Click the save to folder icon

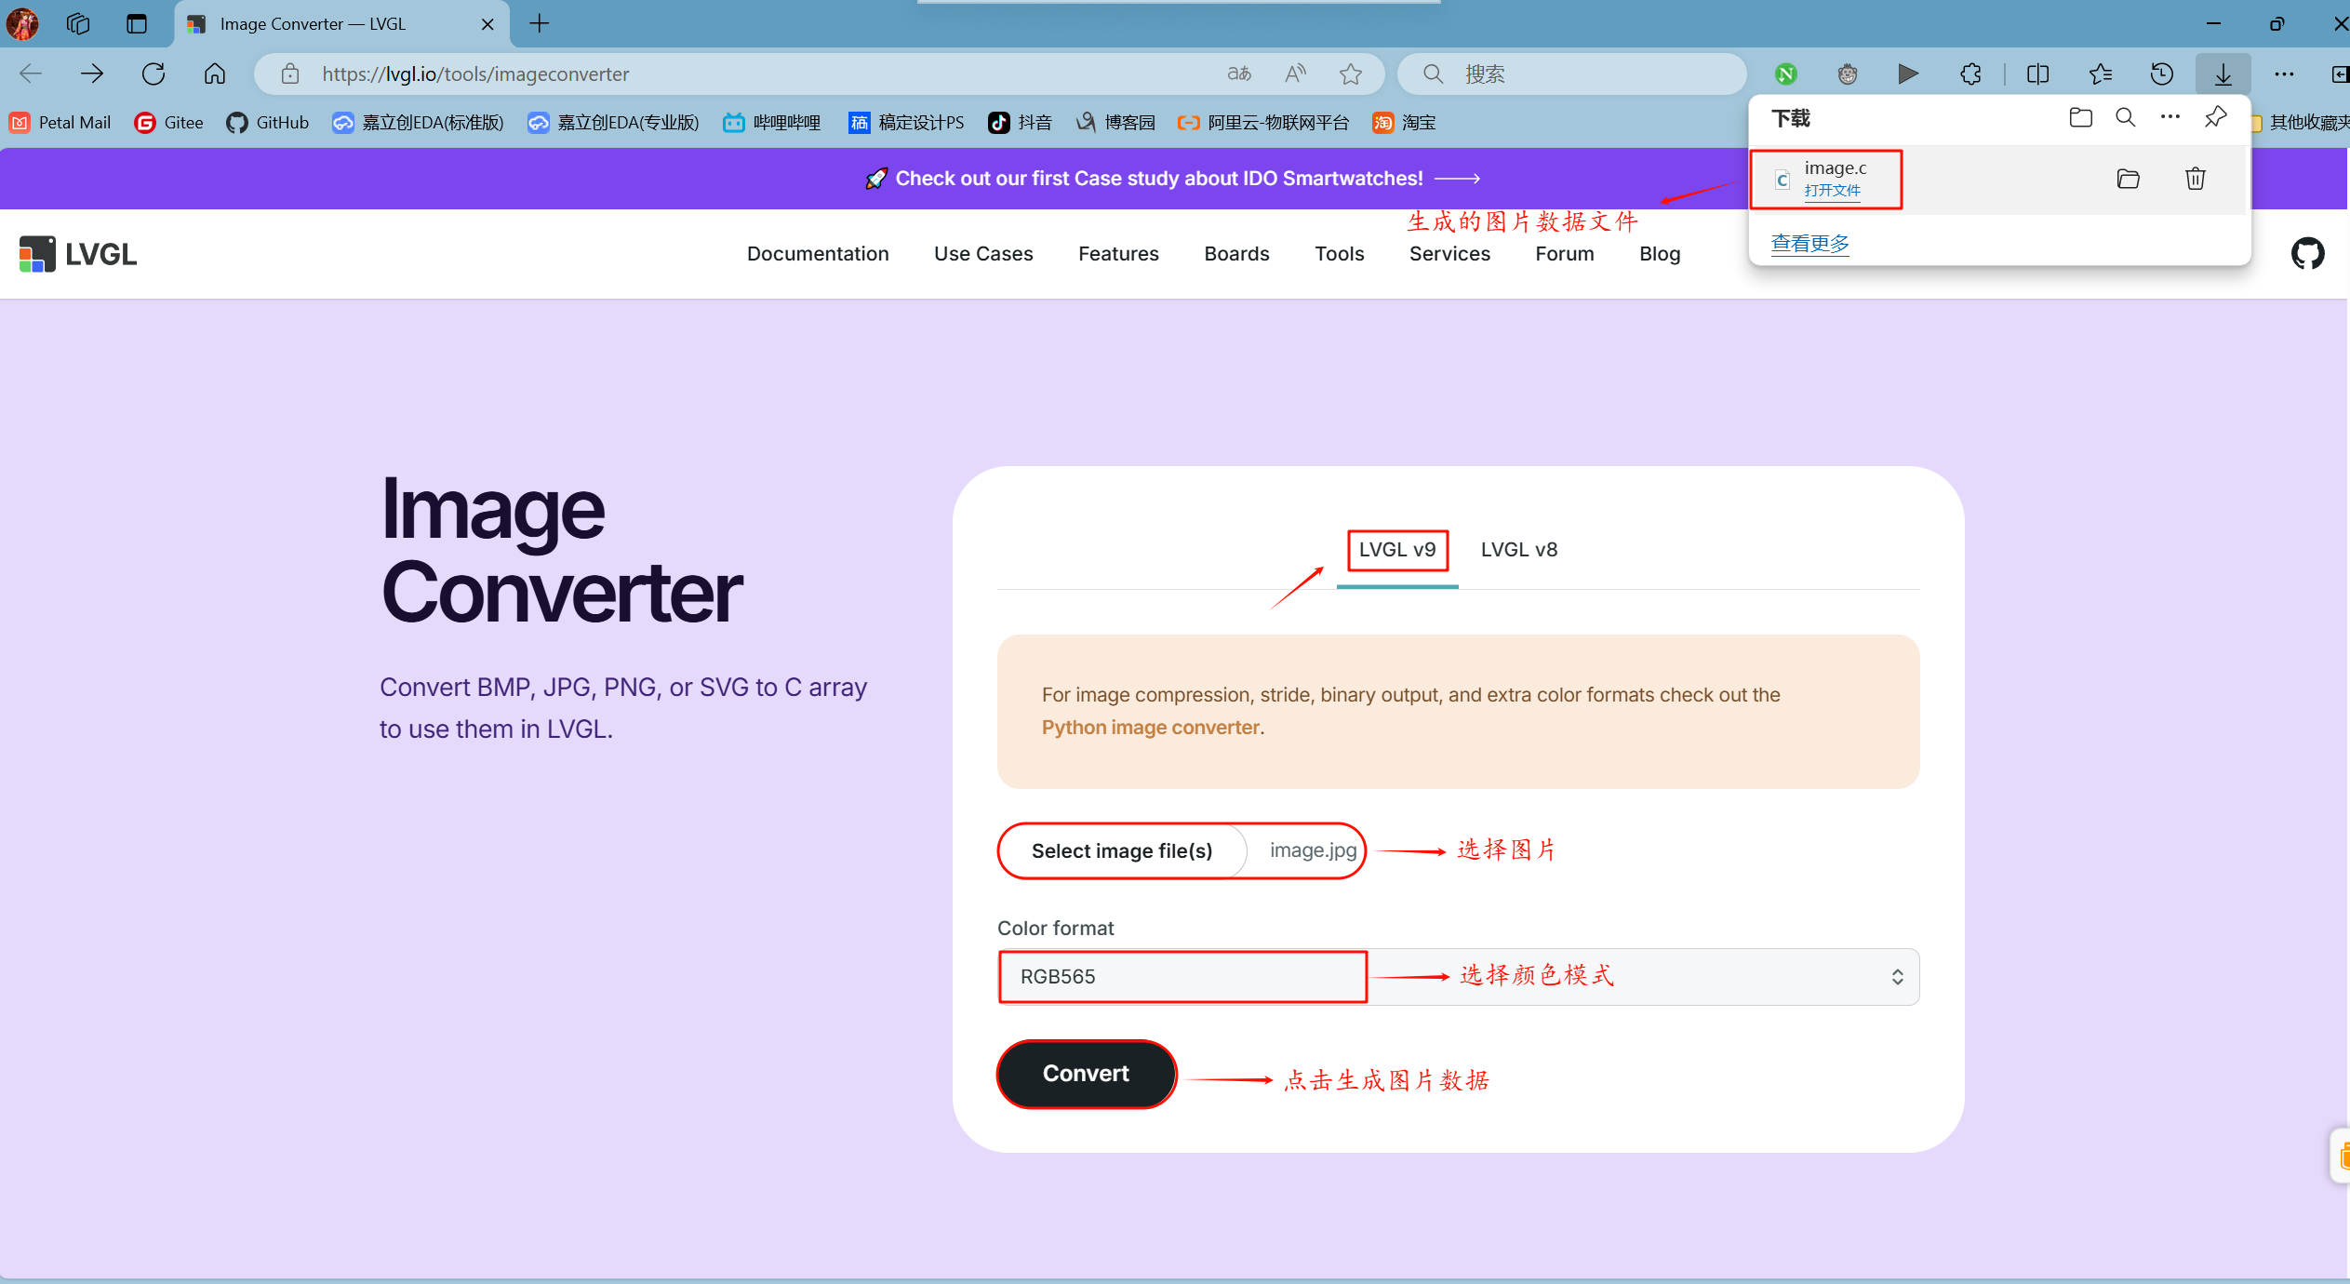tap(2130, 177)
